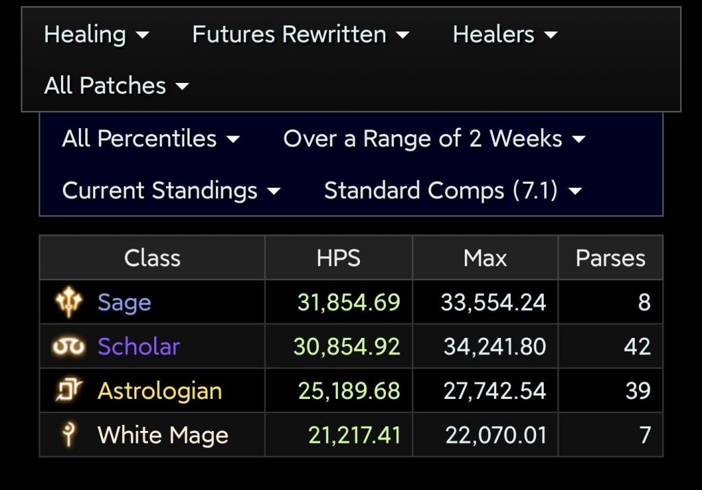Open the Sage class link
Viewport: 702px width, 490px height.
click(x=124, y=302)
